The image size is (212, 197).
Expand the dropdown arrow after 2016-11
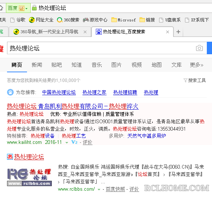coord(67,143)
